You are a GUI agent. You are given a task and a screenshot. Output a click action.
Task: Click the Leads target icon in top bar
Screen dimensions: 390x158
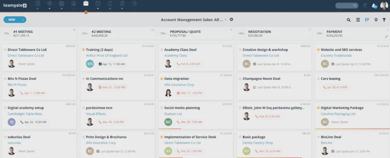tap(50, 4)
